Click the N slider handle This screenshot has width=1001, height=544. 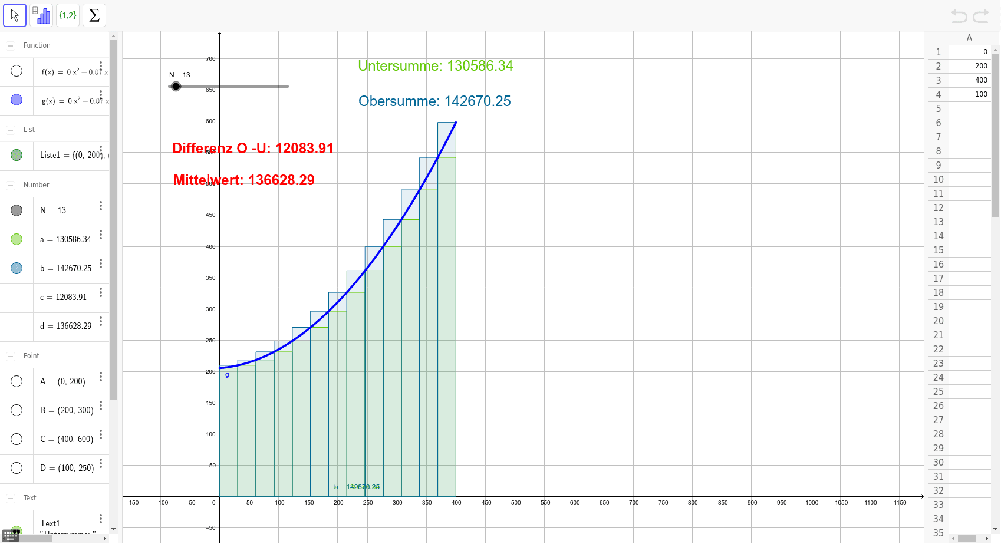click(x=176, y=86)
